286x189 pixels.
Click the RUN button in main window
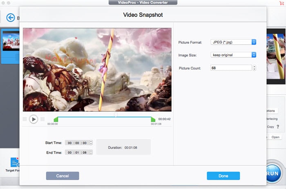[273, 173]
